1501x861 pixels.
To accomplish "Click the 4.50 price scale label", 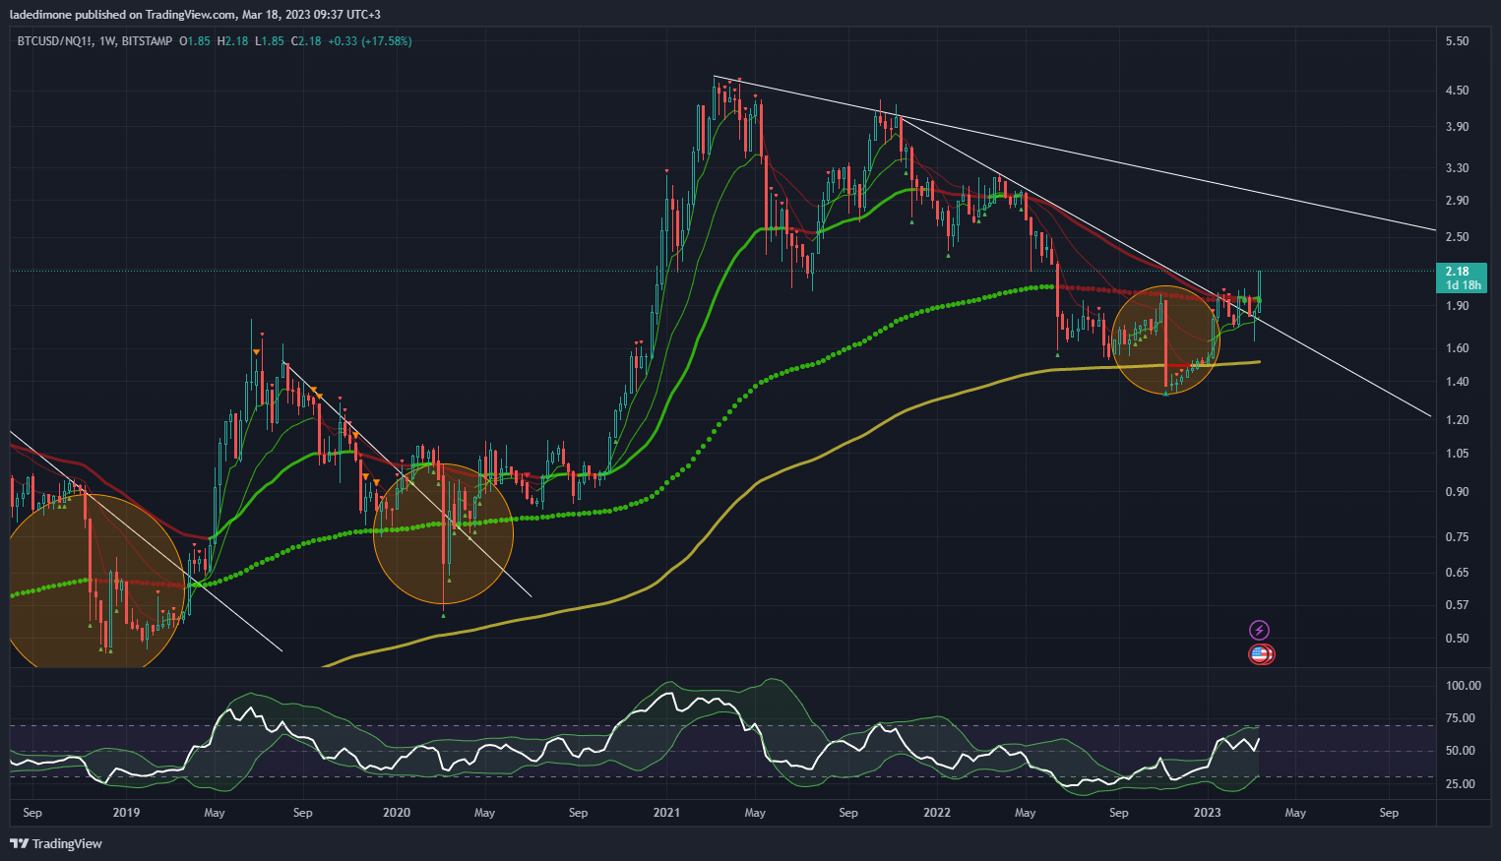I will coord(1457,91).
